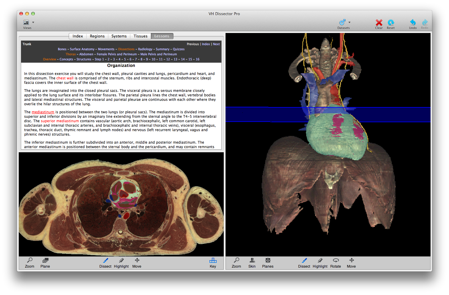449x295 pixels.
Task: Jump to Step 5 of dissection
Action: tap(125, 59)
